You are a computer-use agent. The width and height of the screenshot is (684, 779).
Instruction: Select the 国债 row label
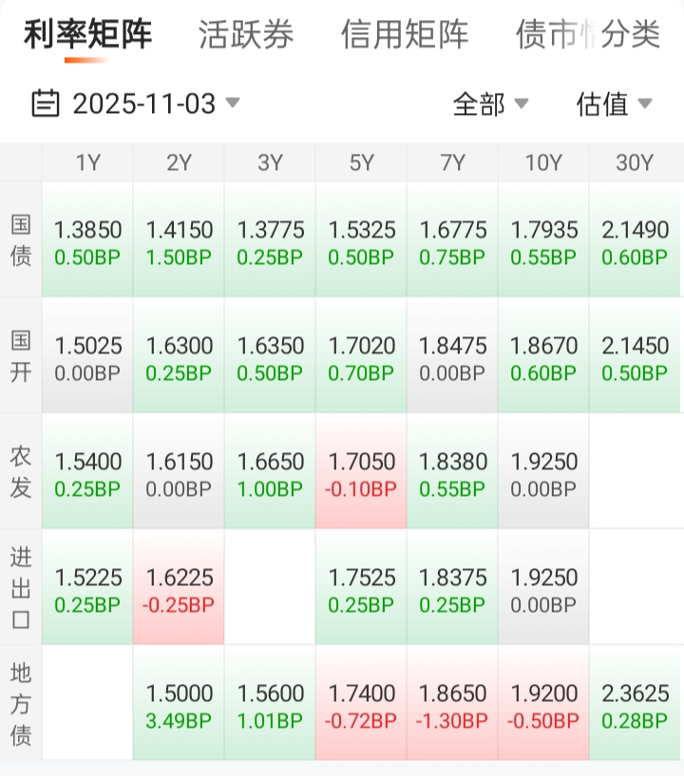click(21, 239)
